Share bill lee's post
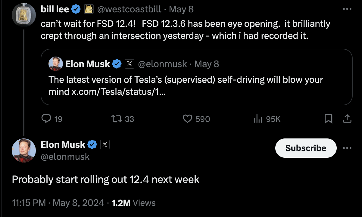Viewport: 362px width, 217px height. 347,119
